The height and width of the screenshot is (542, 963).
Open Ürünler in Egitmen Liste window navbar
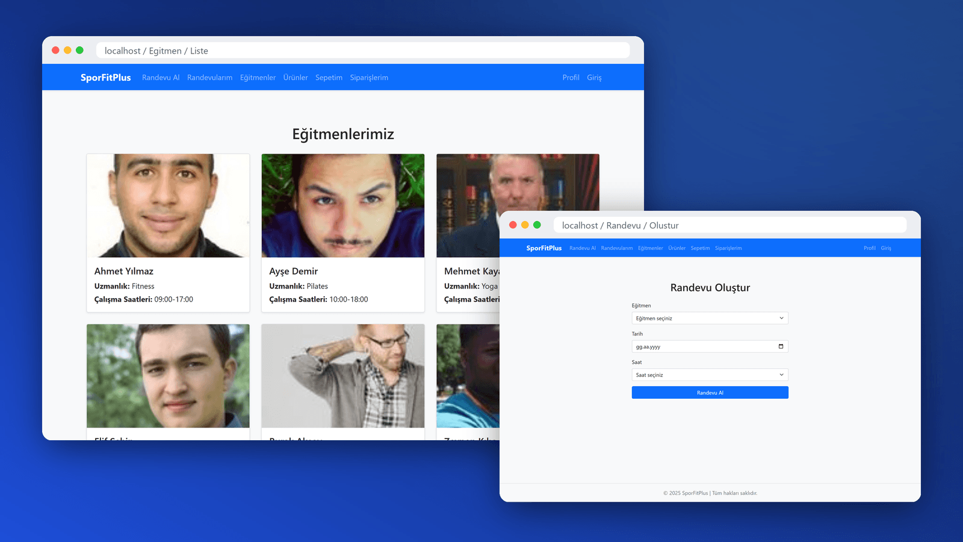click(x=296, y=78)
